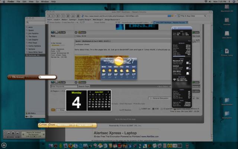The width and height of the screenshot is (238, 149).
Task: Select the Untitled drive on the desktop
Action: (227, 22)
